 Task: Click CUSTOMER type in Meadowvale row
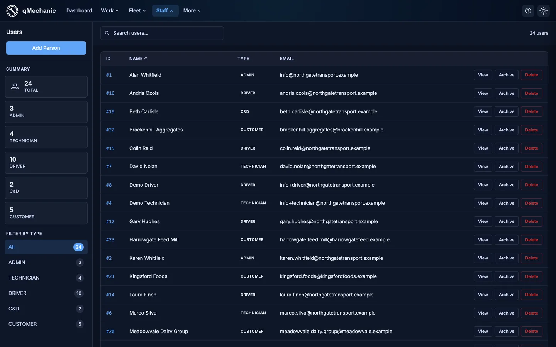click(x=252, y=332)
